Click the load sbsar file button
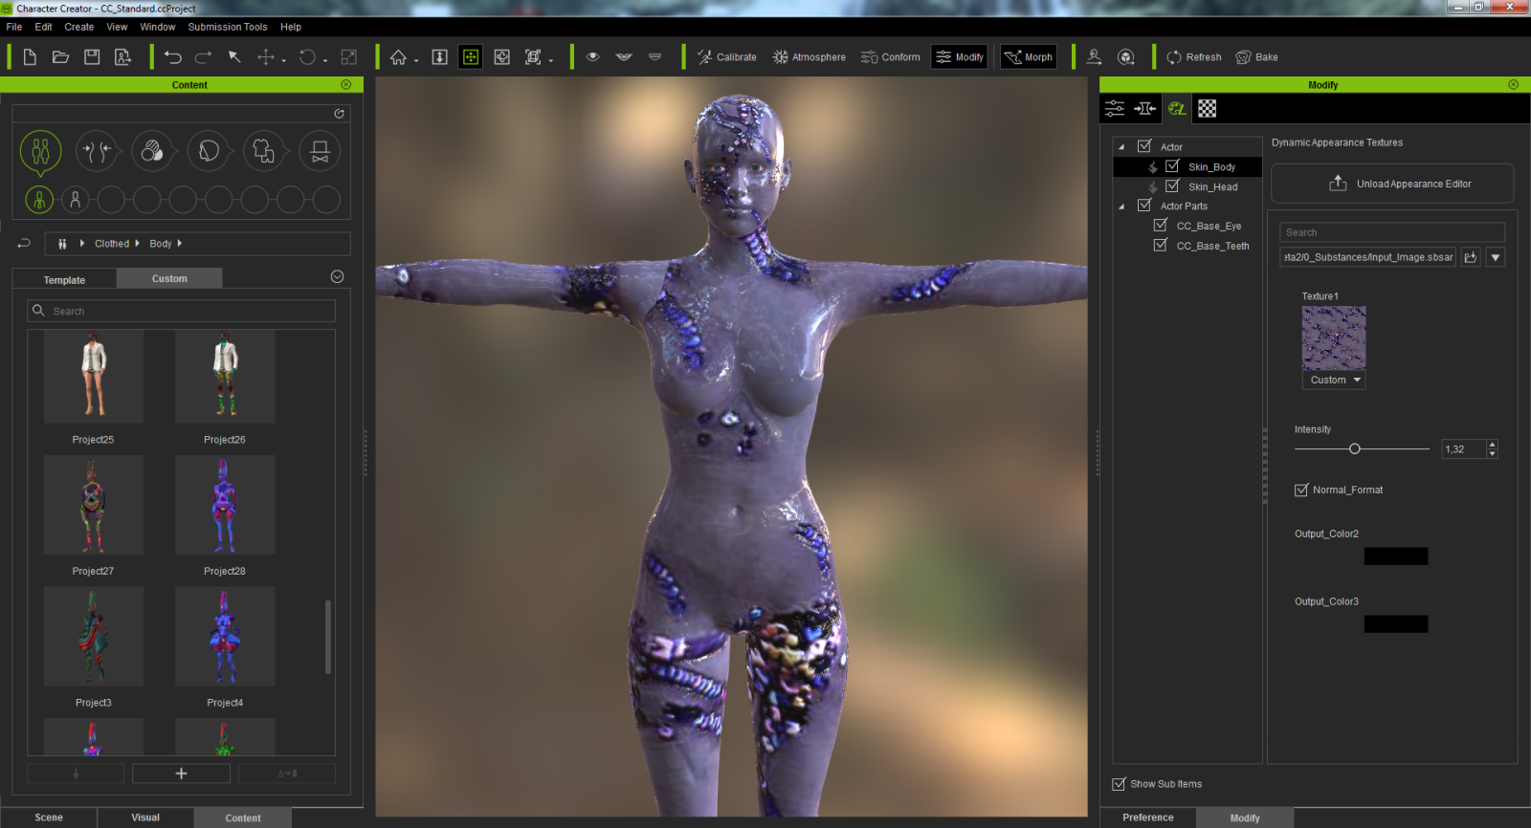The image size is (1531, 828). tap(1471, 257)
